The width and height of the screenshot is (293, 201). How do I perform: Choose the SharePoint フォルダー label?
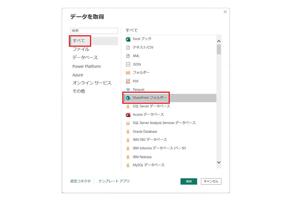click(x=149, y=98)
